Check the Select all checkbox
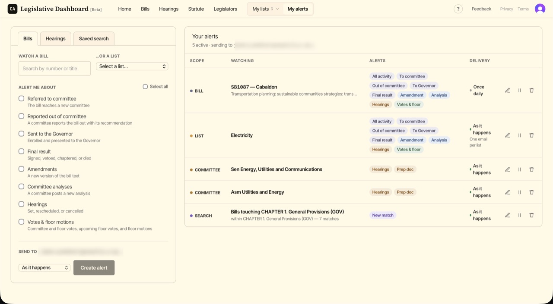The width and height of the screenshot is (553, 304). pyautogui.click(x=145, y=87)
